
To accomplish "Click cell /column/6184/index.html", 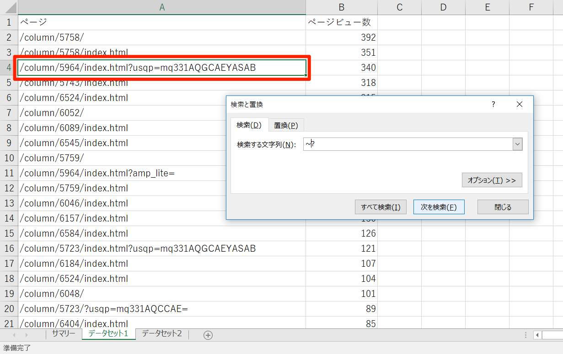I will pyautogui.click(x=162, y=264).
